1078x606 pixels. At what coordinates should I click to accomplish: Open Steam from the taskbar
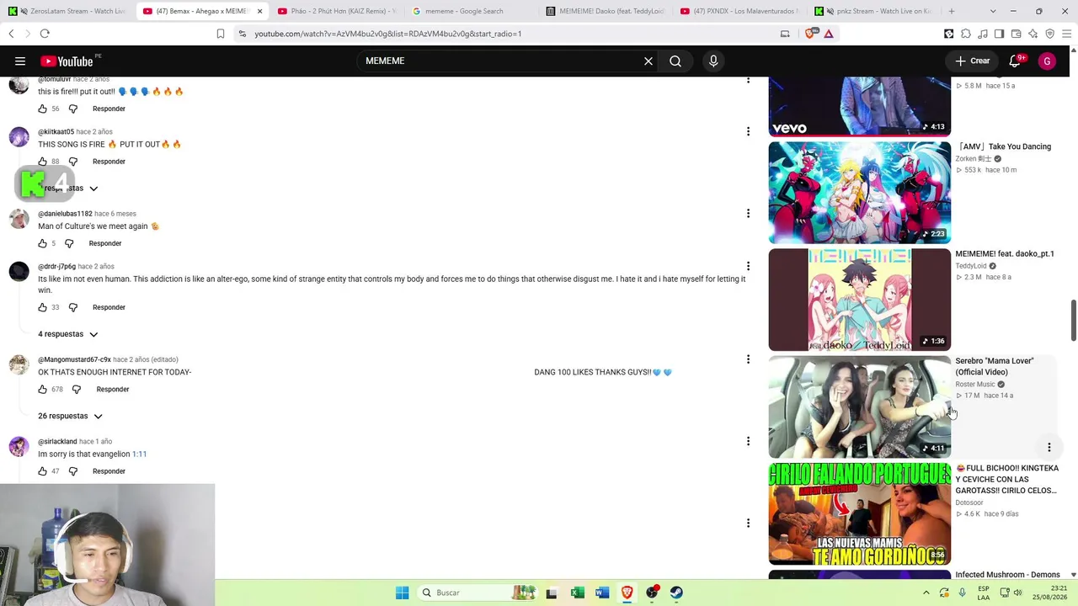(676, 593)
